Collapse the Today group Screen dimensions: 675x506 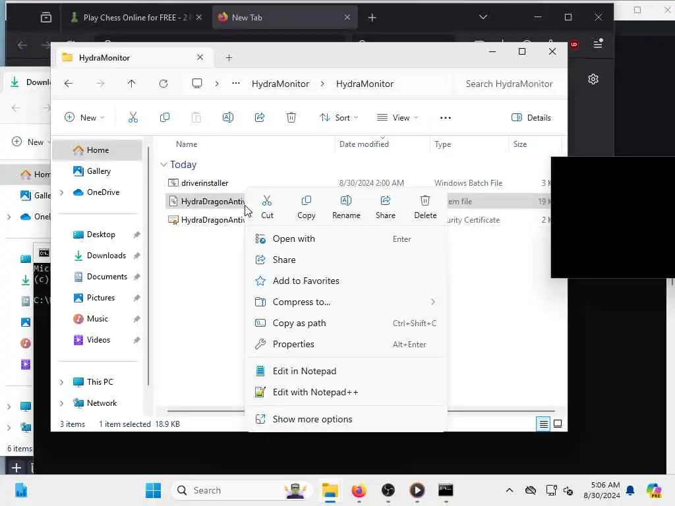tap(163, 165)
